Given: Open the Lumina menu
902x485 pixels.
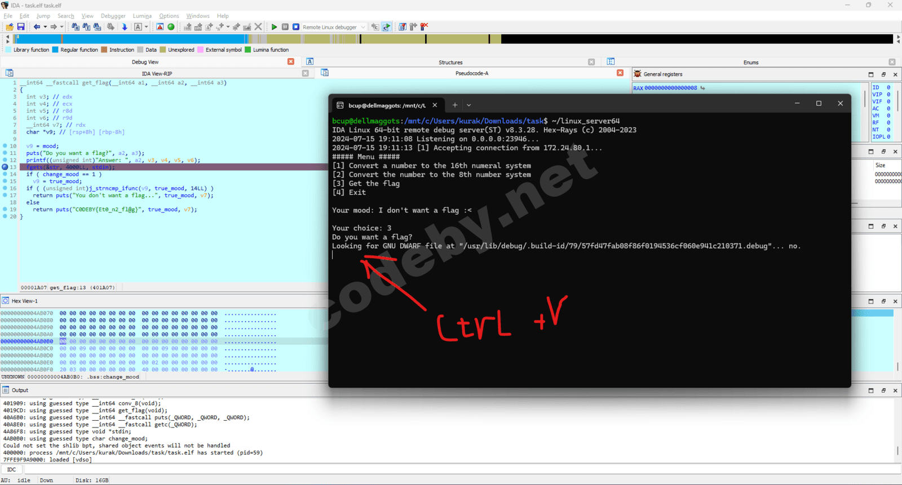Looking at the screenshot, I should pos(142,16).
